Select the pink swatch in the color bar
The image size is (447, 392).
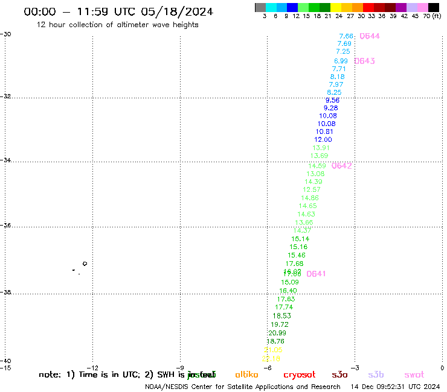click(x=423, y=7)
